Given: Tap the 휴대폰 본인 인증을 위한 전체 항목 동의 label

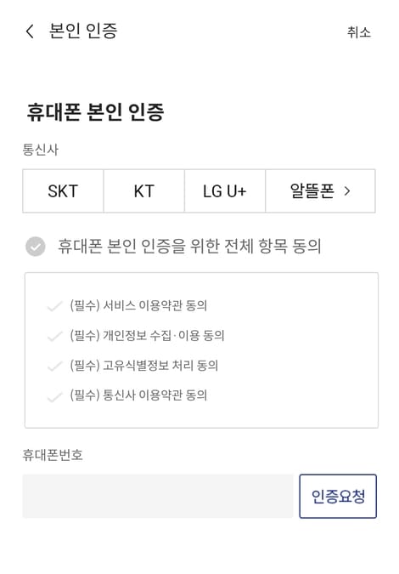Looking at the screenshot, I should [189, 246].
